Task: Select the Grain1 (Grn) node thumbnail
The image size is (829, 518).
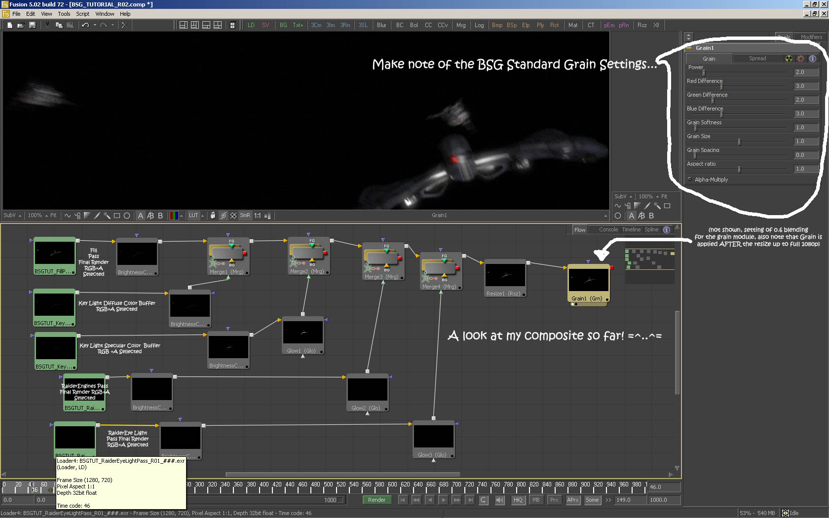Action: (589, 280)
